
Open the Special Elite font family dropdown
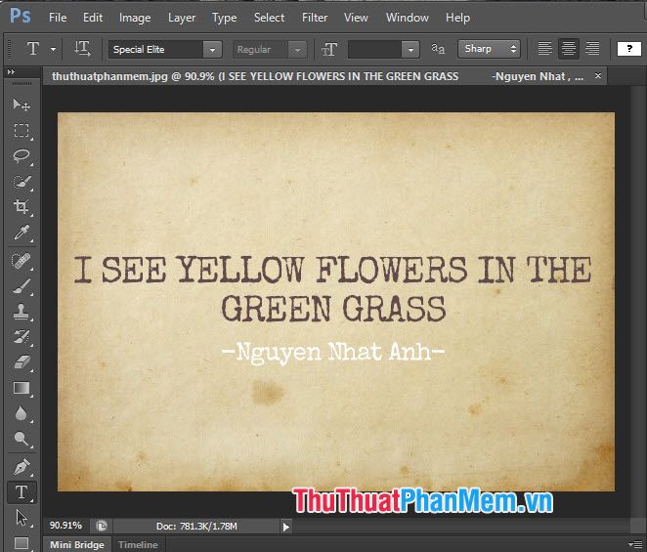tap(212, 50)
